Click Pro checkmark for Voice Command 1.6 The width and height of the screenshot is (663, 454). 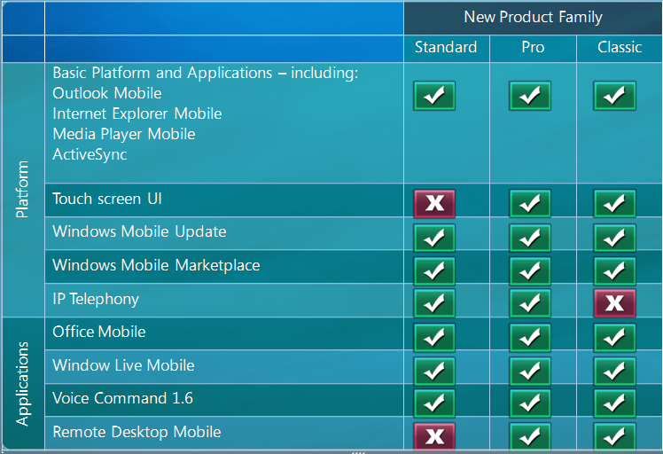pyautogui.click(x=530, y=403)
